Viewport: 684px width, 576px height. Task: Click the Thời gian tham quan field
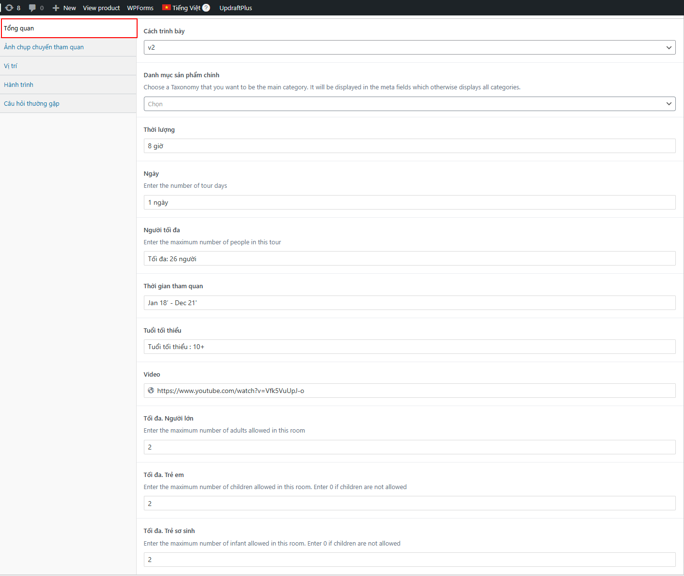click(x=409, y=303)
